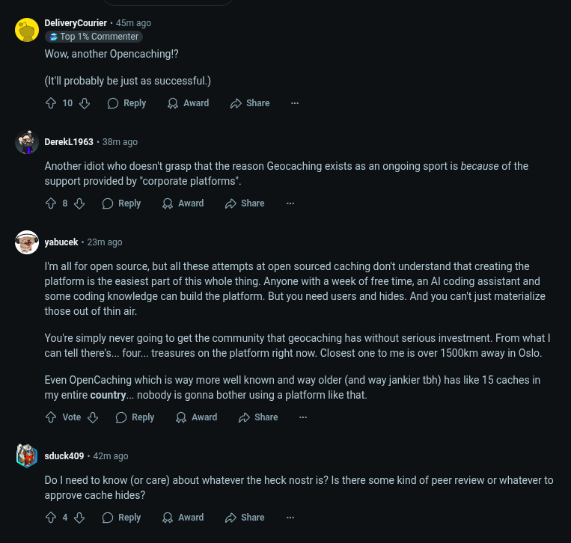Share sduck409's comment
This screenshot has width=571, height=543.
(245, 518)
